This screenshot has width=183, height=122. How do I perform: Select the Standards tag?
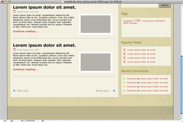(160, 21)
